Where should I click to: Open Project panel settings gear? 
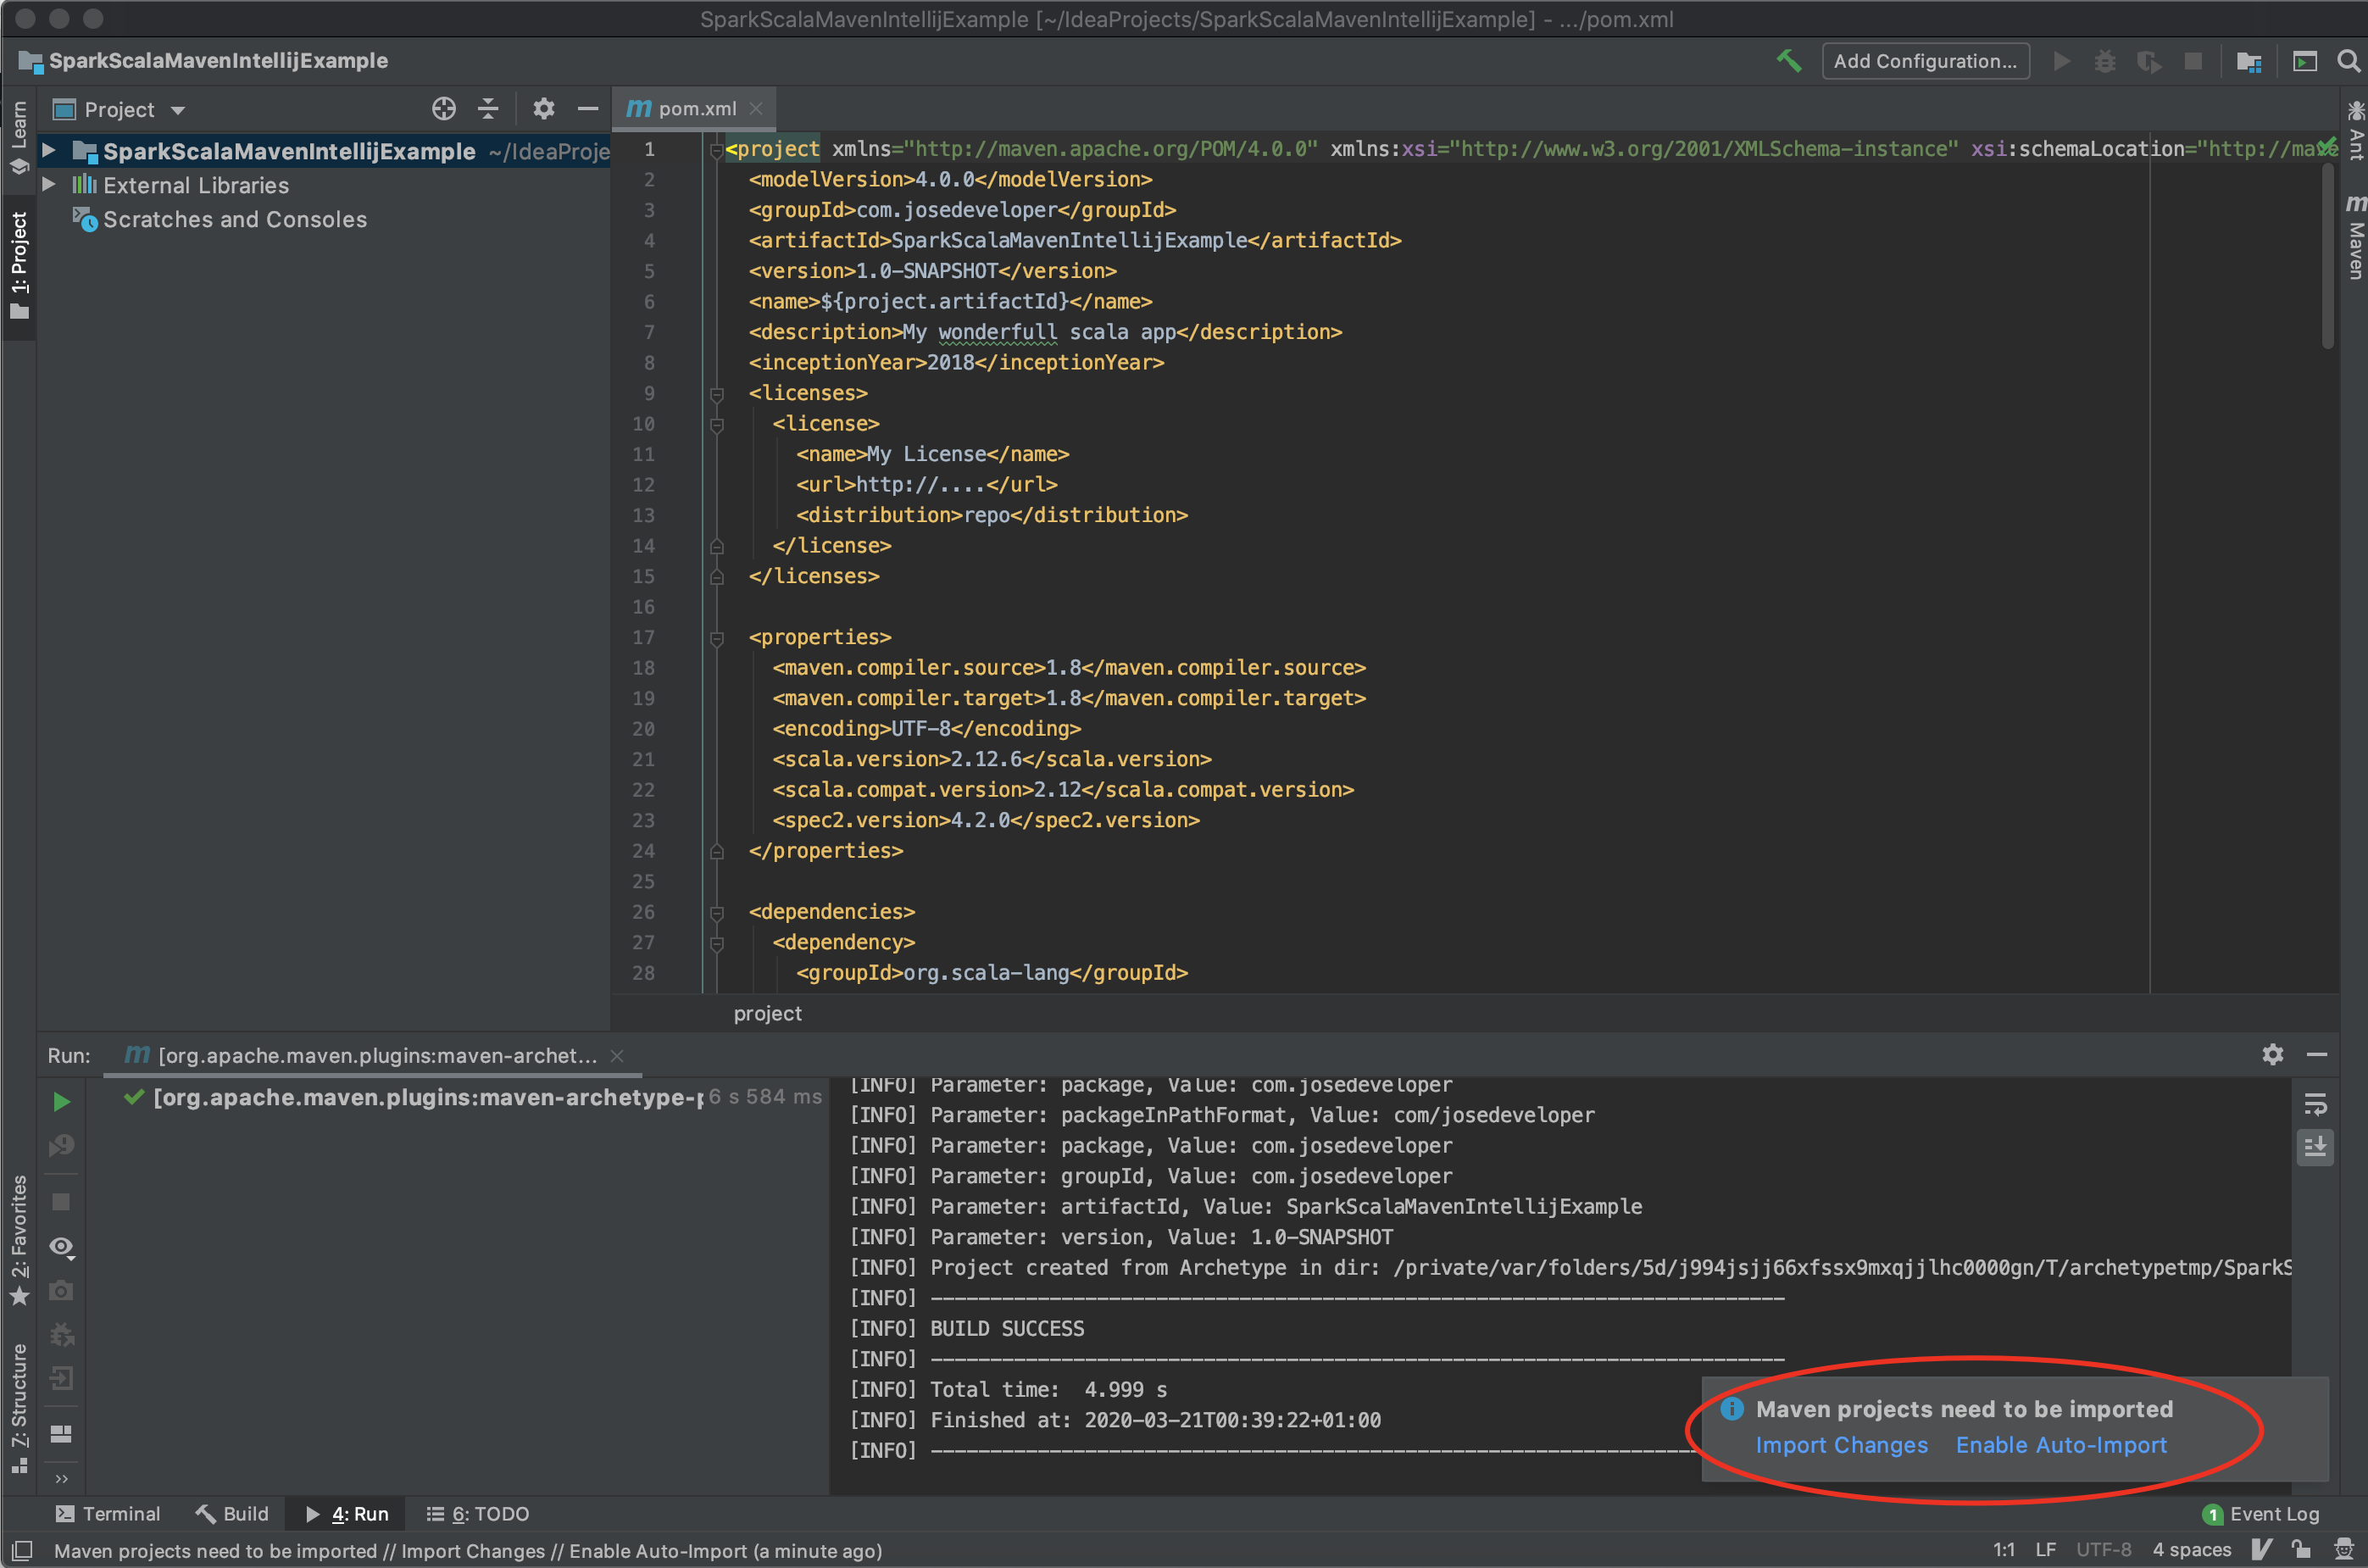point(543,109)
